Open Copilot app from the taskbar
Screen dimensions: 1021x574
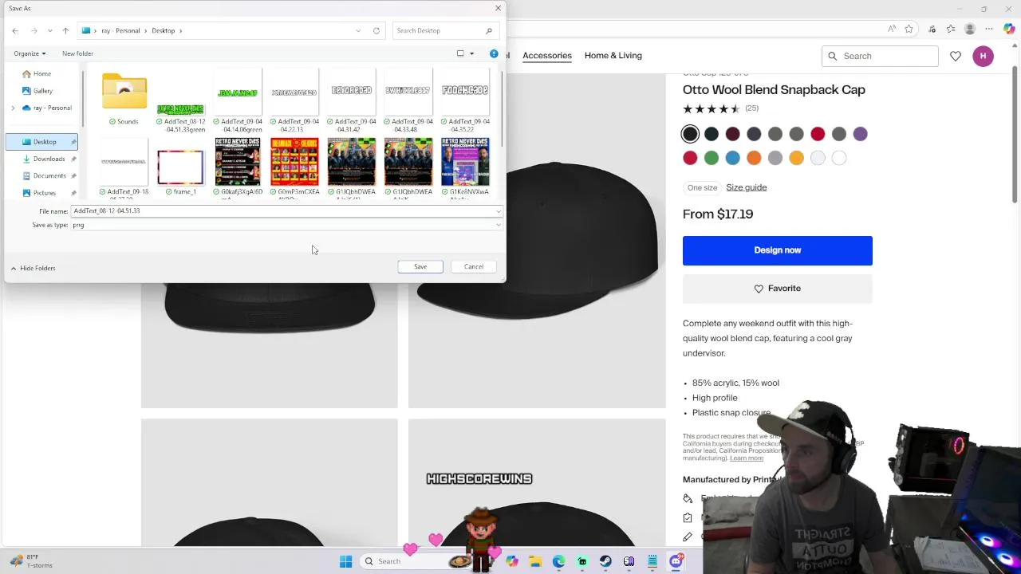pyautogui.click(x=511, y=561)
